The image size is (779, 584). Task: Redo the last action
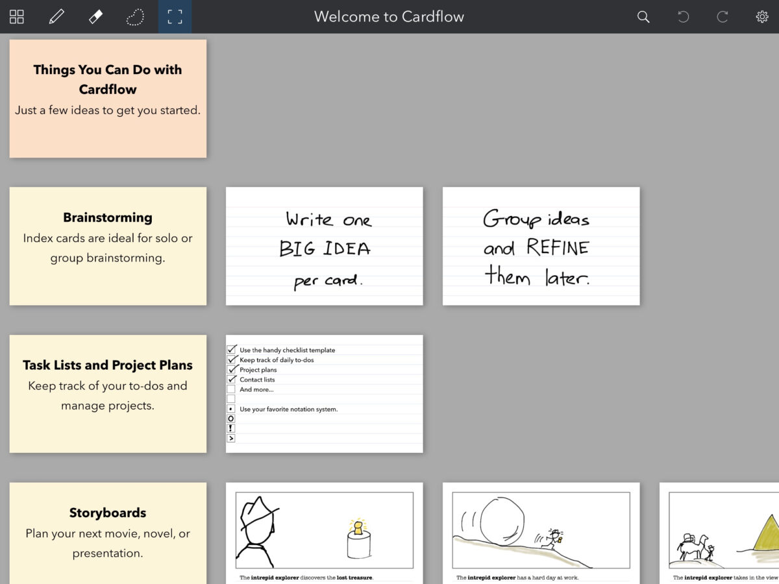[x=722, y=17]
